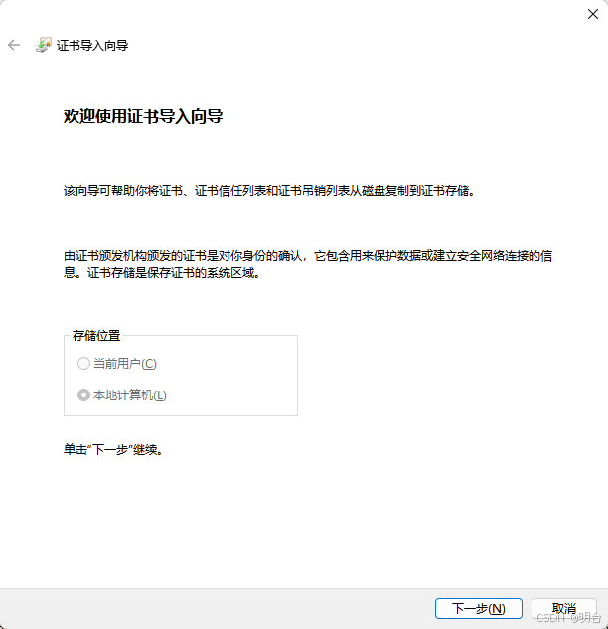The height and width of the screenshot is (629, 608).
Task: Click the paragraph starting 该向导可帮助你将证书
Action: 269,191
